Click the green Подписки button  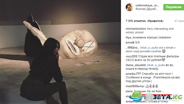pos(173,7)
